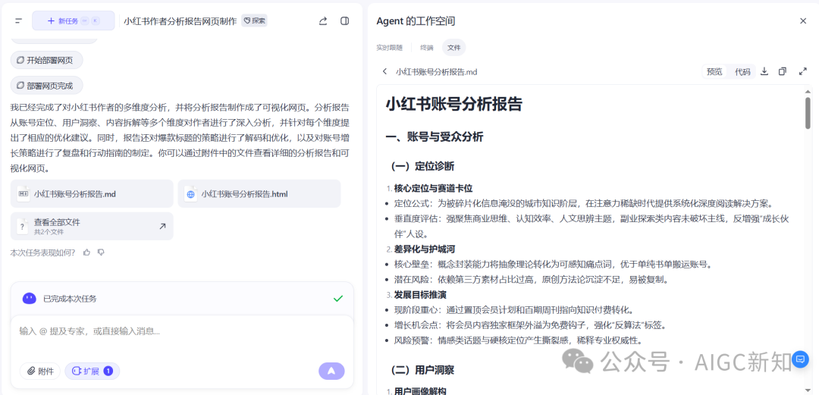Go back using the left chevron

click(385, 71)
